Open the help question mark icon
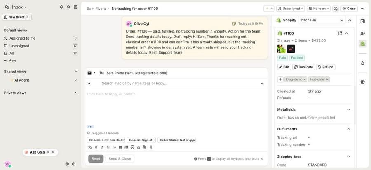The image size is (371, 170). (x=74, y=164)
